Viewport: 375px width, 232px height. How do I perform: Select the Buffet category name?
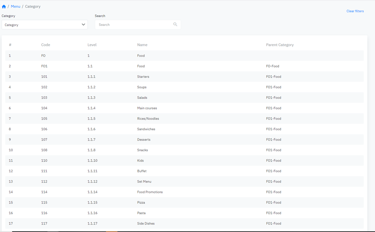142,171
